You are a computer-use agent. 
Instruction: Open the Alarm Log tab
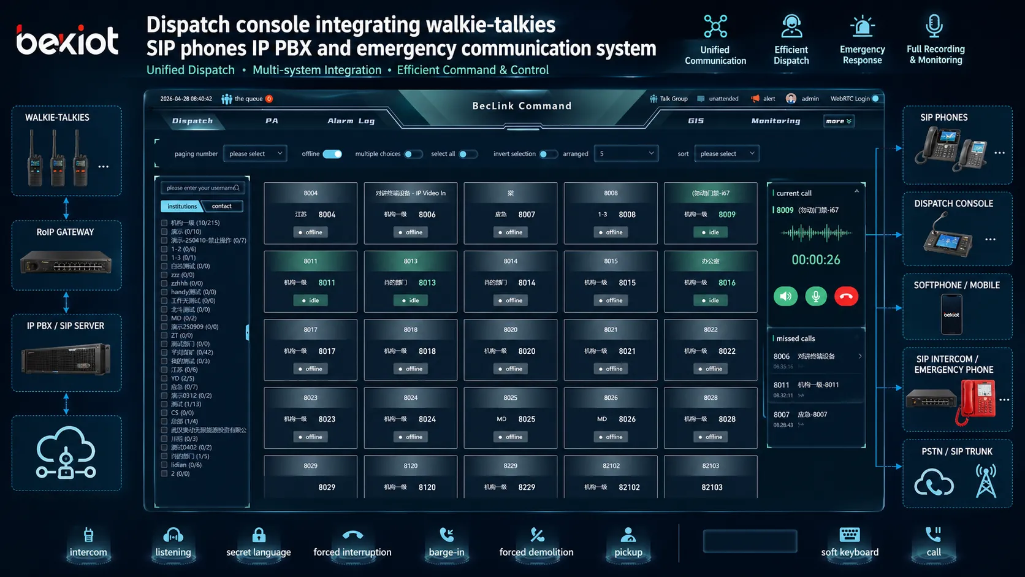click(x=351, y=121)
